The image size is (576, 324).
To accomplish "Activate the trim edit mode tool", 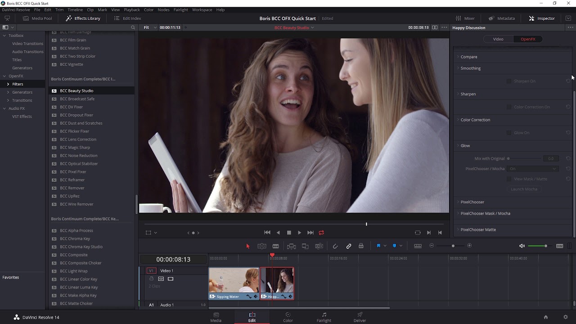I will (x=261, y=246).
